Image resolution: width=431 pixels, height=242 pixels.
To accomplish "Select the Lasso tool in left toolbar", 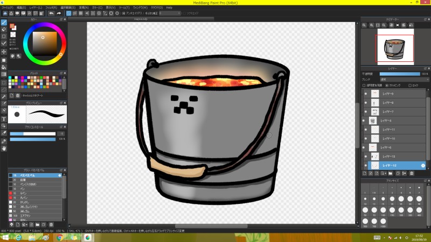I will pyautogui.click(x=4, y=90).
